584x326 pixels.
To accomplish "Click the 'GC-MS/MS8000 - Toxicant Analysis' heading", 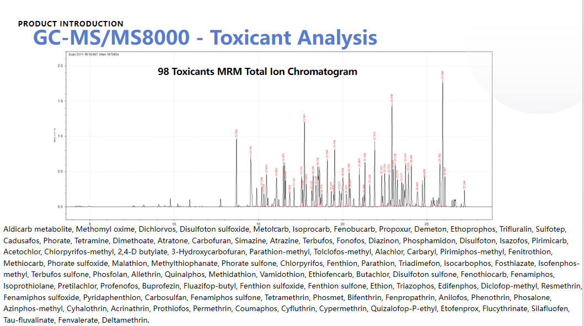I will [205, 38].
